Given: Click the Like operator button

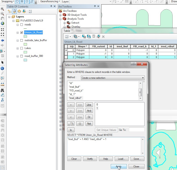Looking at the screenshot, I should 89,105.
